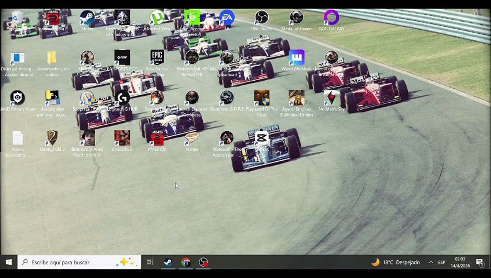Screen dimensions: 491x278
Task: Open the notification center
Action: pos(480,263)
